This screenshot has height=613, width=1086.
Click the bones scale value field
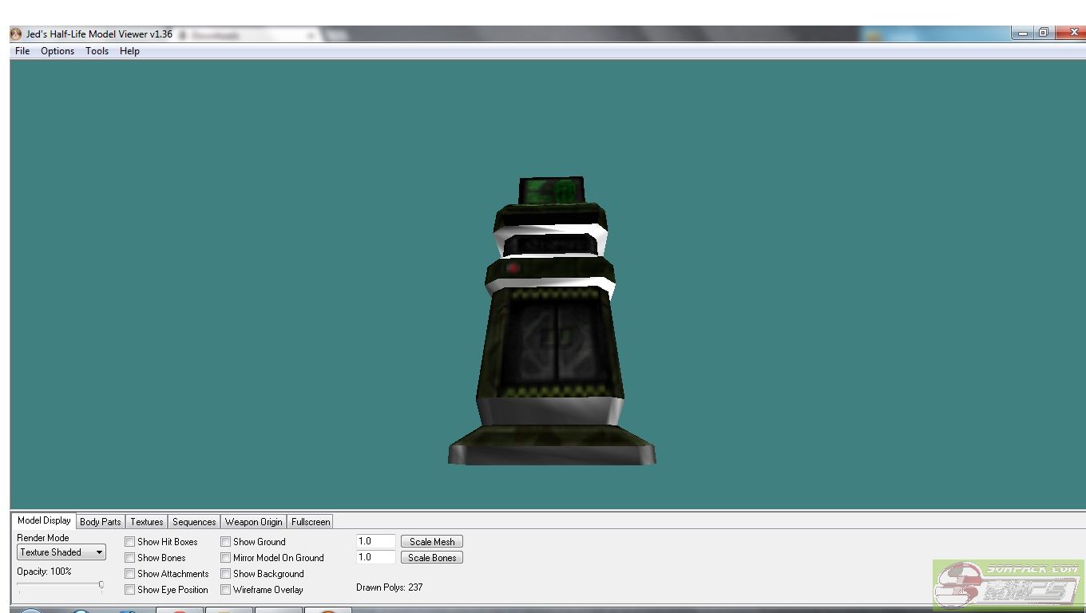375,557
